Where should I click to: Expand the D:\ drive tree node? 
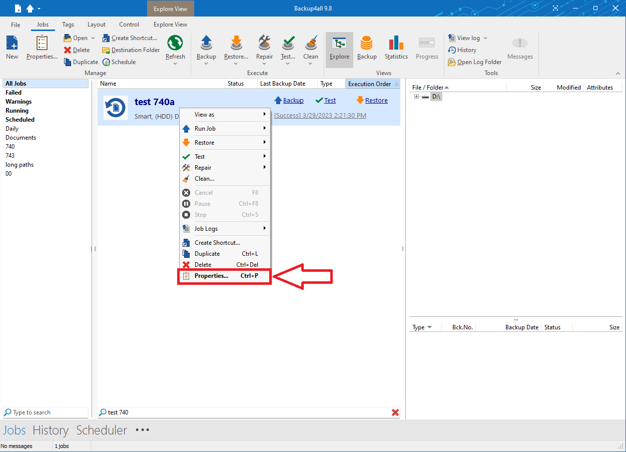tap(416, 97)
